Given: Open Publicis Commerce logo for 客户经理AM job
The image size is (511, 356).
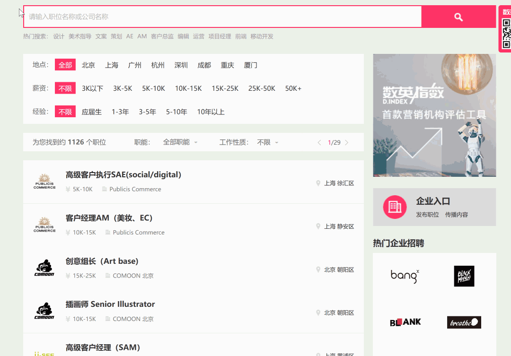Looking at the screenshot, I should [x=44, y=225].
